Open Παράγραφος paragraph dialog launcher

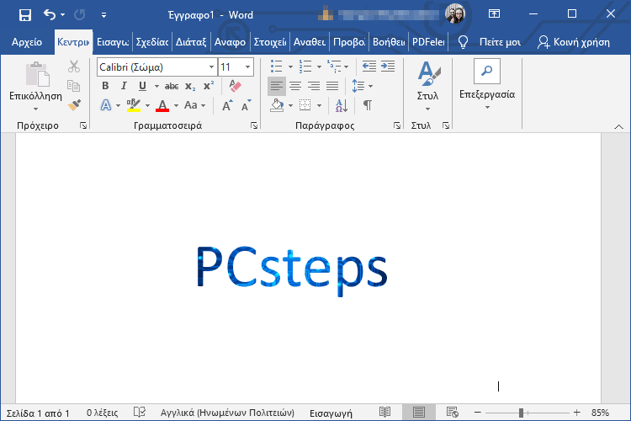397,125
